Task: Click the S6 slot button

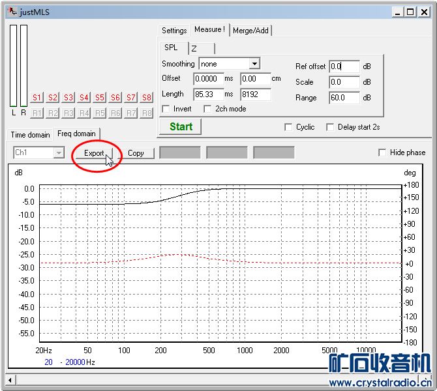Action: 115,98
